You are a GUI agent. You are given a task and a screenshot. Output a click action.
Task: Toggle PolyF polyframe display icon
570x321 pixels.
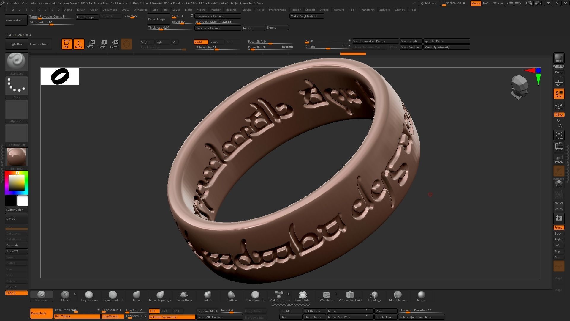pos(559,147)
